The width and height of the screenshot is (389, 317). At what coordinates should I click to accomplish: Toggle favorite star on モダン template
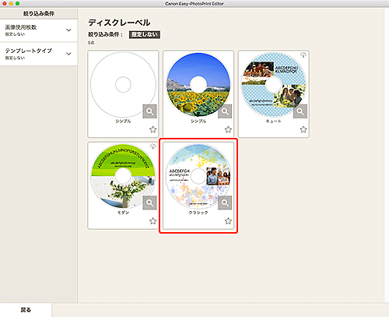click(153, 221)
